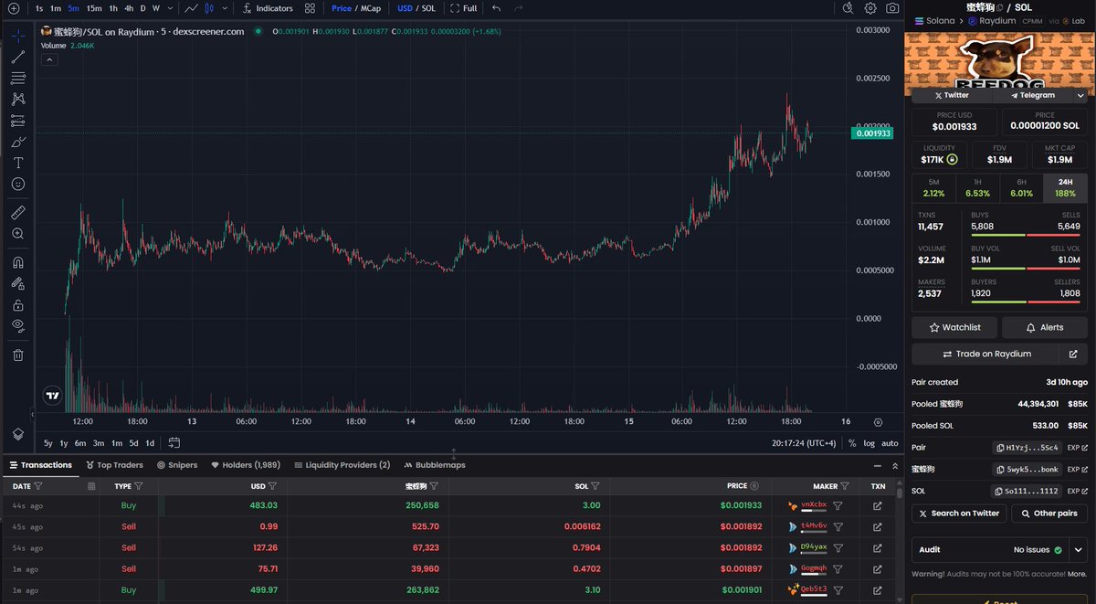Open the emoji icons tool
Viewport: 1096px width, 604px height.
click(18, 184)
